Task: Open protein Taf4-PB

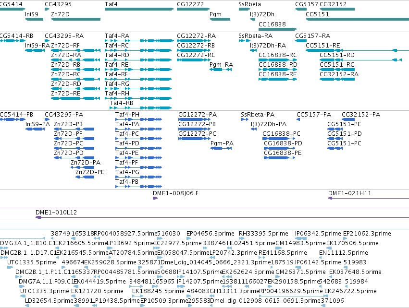Action: pos(138,187)
